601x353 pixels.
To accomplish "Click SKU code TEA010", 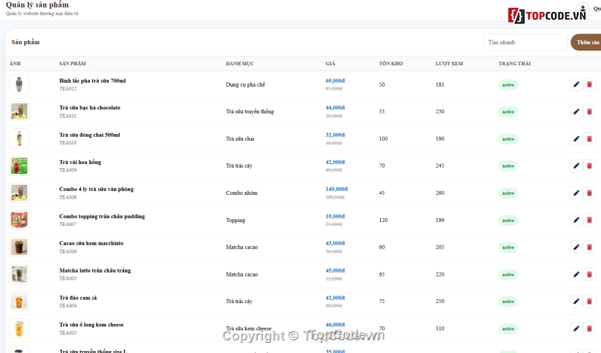I will coord(68,143).
